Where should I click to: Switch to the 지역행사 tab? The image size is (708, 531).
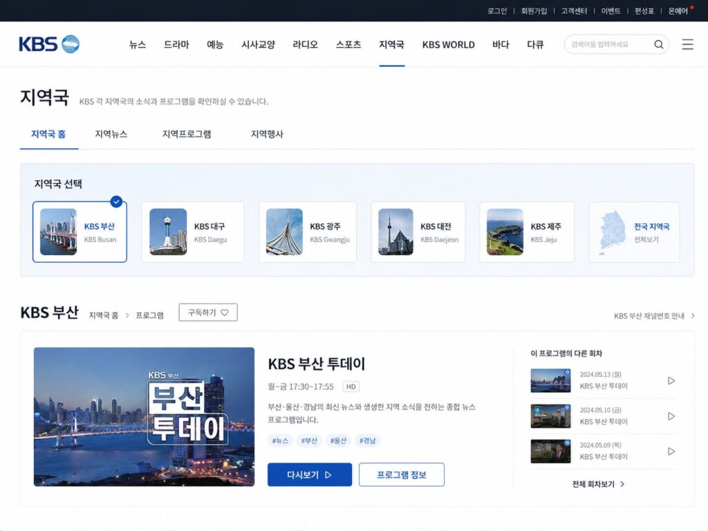[x=267, y=134]
